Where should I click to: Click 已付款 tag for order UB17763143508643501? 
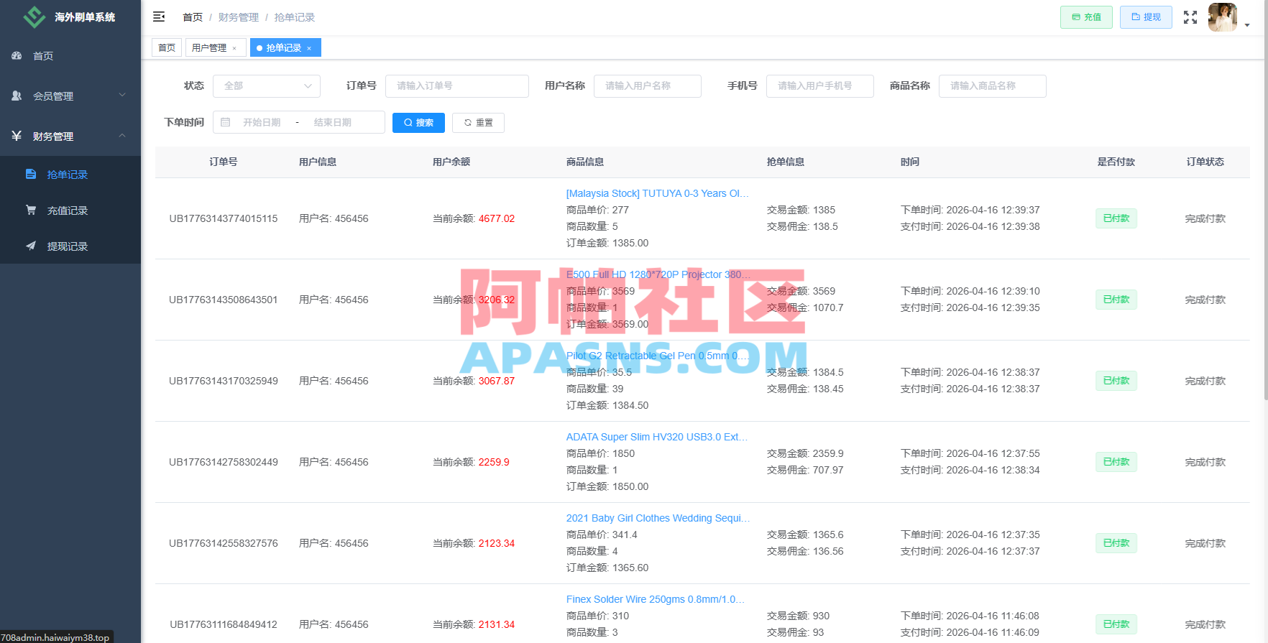tap(1116, 300)
